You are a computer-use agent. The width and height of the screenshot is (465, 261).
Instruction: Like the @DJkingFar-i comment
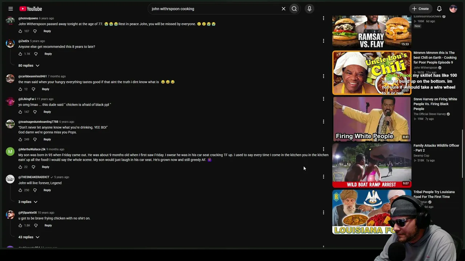tap(20, 112)
